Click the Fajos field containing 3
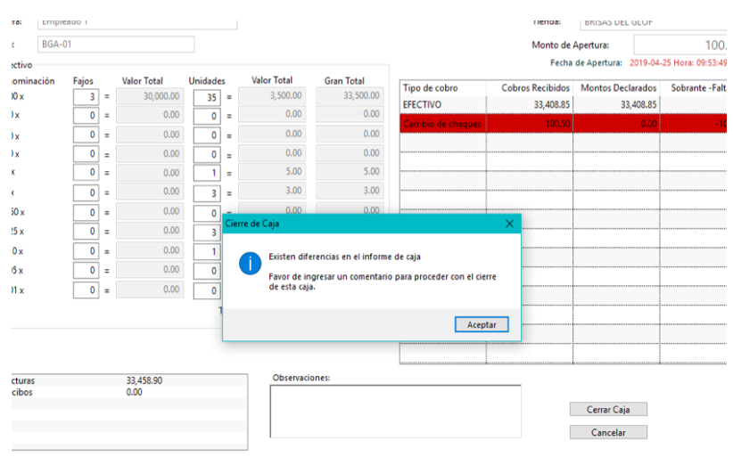This screenshot has height=465, width=733. tap(86, 96)
